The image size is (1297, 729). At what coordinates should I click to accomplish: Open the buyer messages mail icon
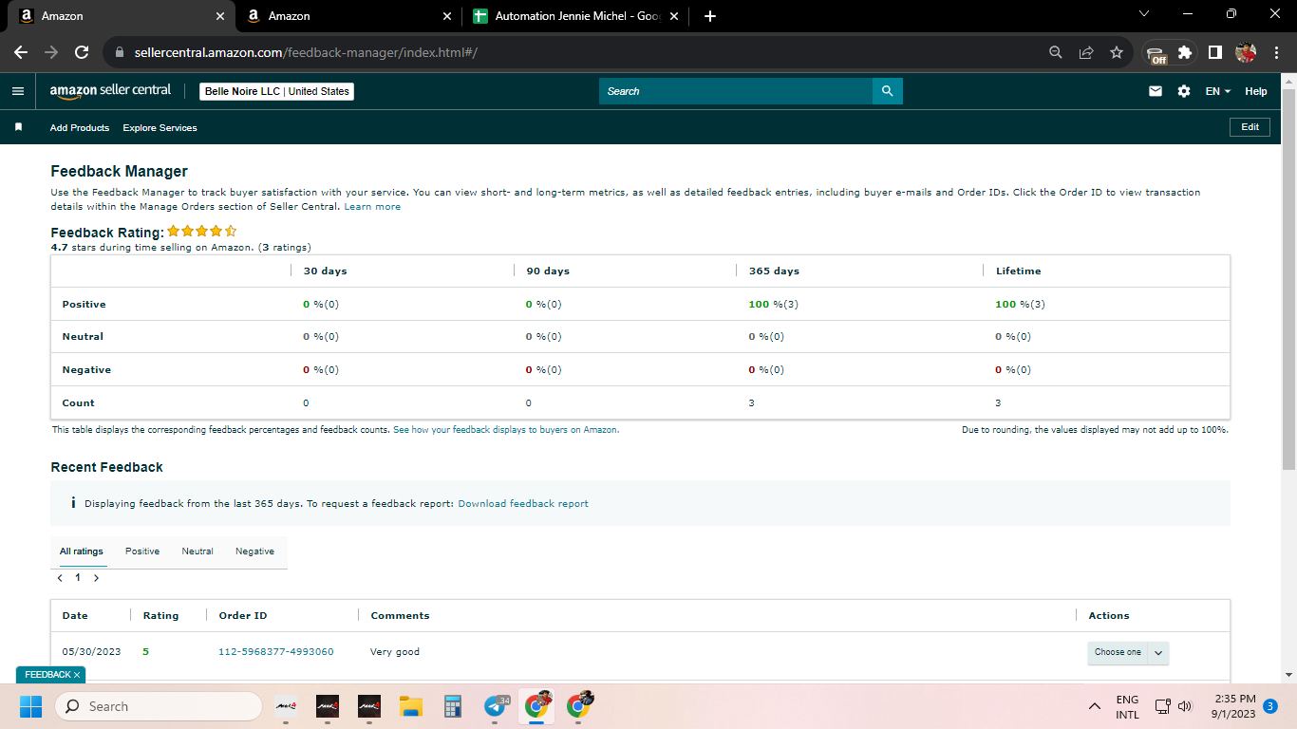(x=1156, y=91)
